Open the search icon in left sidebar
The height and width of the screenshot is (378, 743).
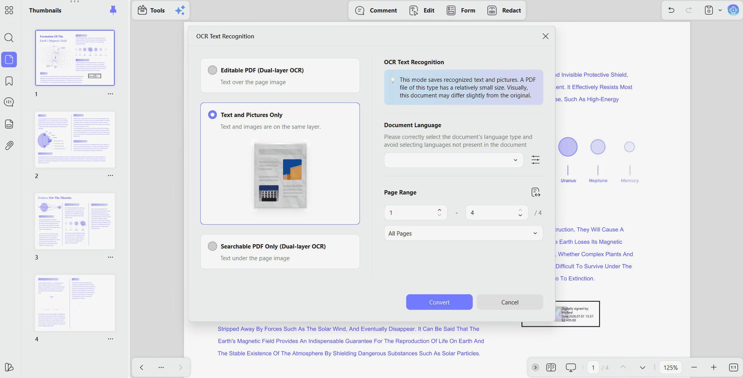(9, 38)
